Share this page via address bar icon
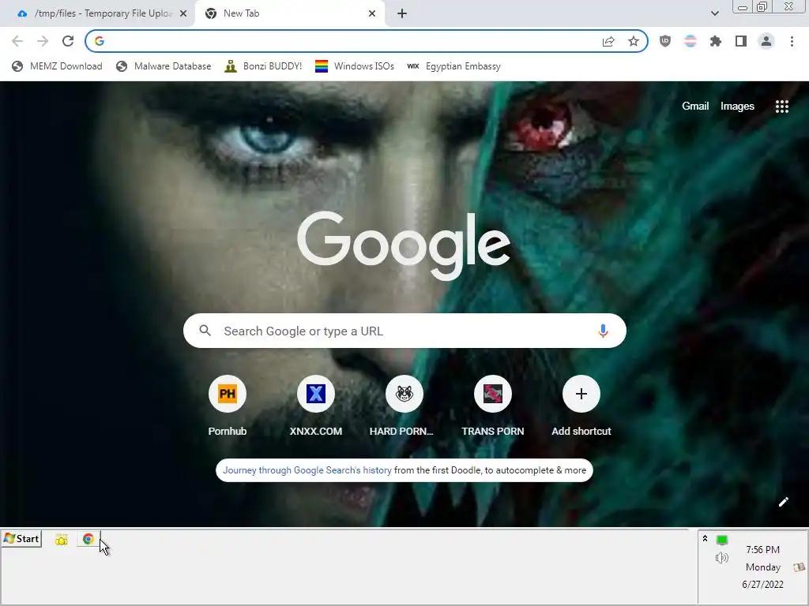 608,41
